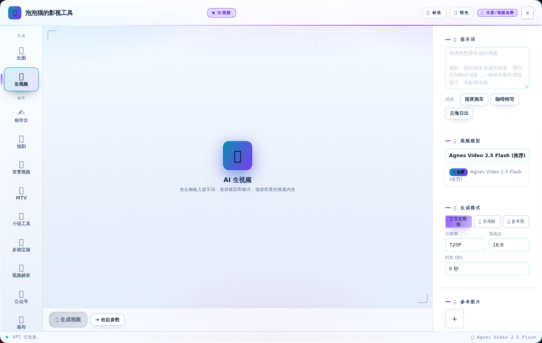Collapse parameters with 收起参数
Screen dimensions: 542x343
pos(107,320)
